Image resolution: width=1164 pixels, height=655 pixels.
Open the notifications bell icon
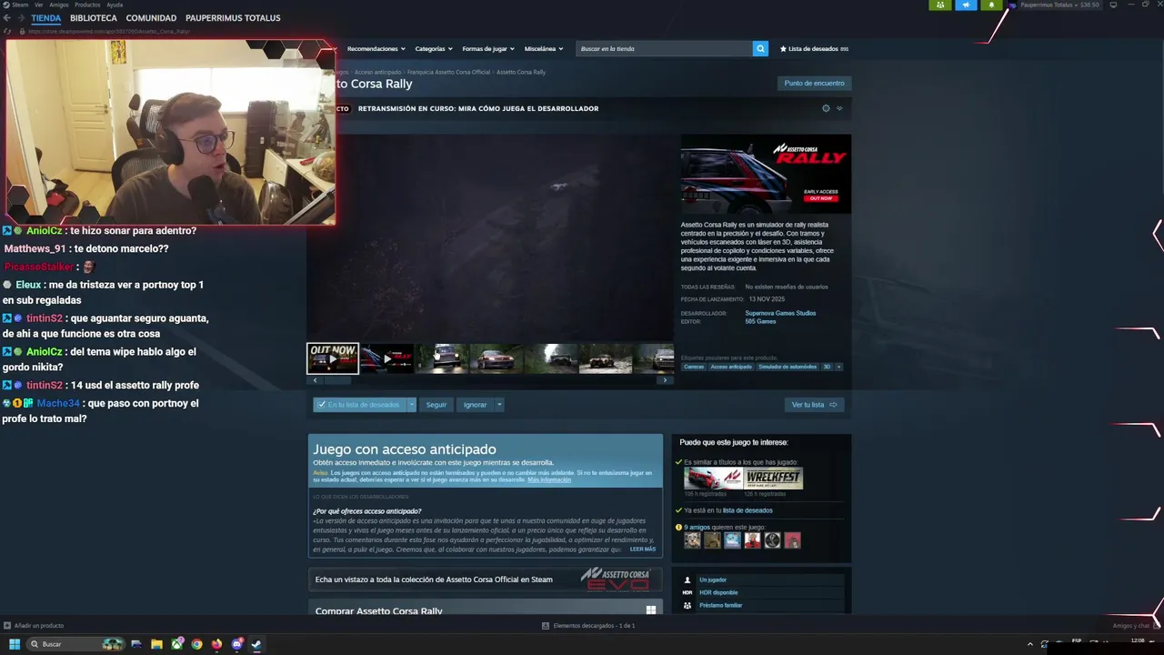[x=991, y=5]
